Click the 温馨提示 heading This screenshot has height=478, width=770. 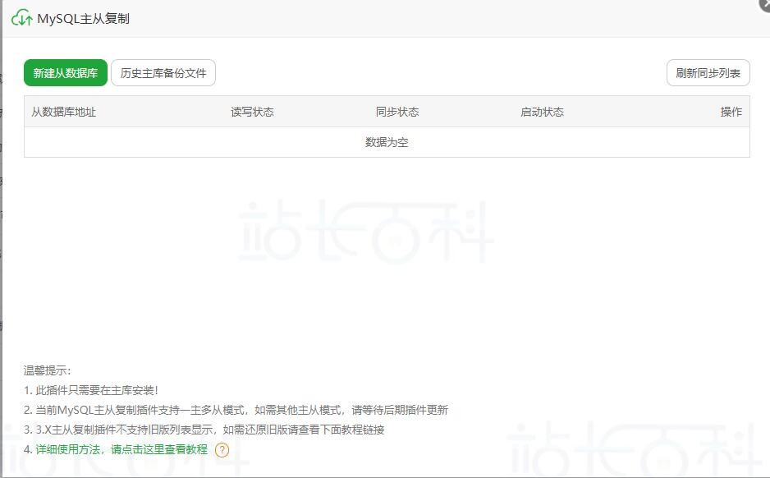[48, 370]
